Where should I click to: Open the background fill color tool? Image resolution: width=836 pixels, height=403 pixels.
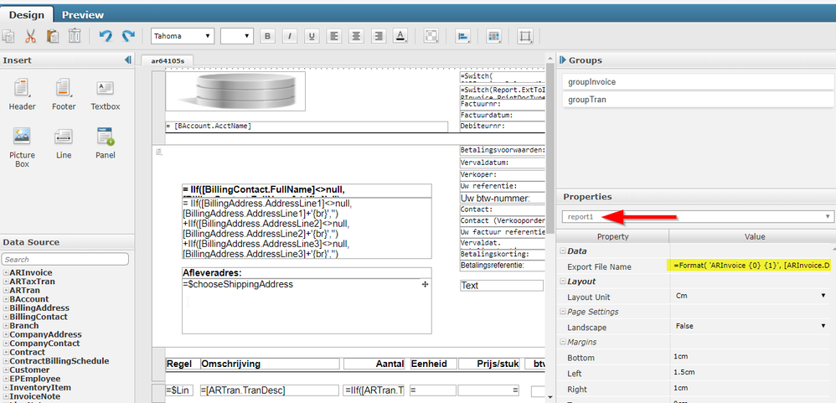tap(431, 36)
